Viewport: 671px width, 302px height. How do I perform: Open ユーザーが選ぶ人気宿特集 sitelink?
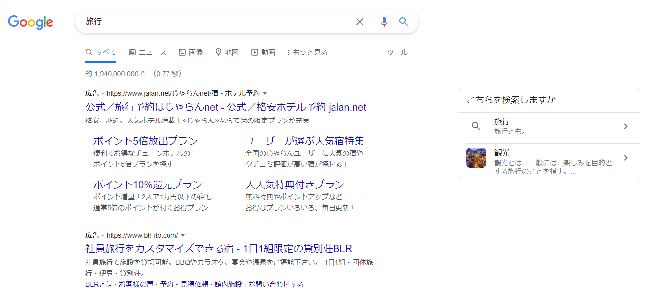(x=305, y=141)
